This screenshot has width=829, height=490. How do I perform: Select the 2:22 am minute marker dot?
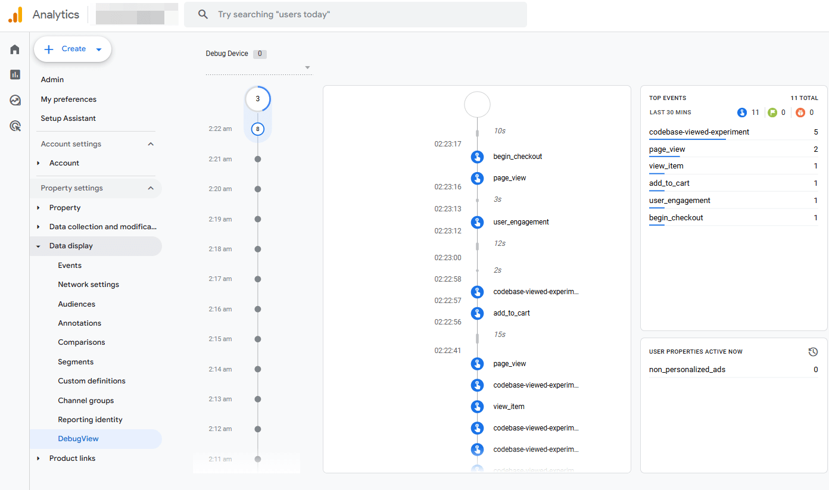258,129
